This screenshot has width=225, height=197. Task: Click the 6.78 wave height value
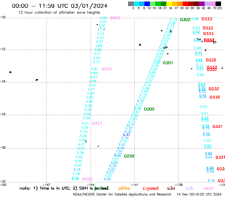211,181
